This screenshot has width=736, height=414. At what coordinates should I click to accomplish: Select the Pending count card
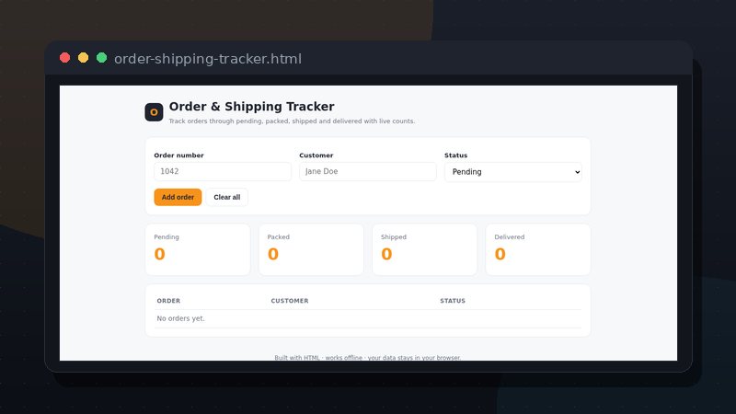(198, 249)
